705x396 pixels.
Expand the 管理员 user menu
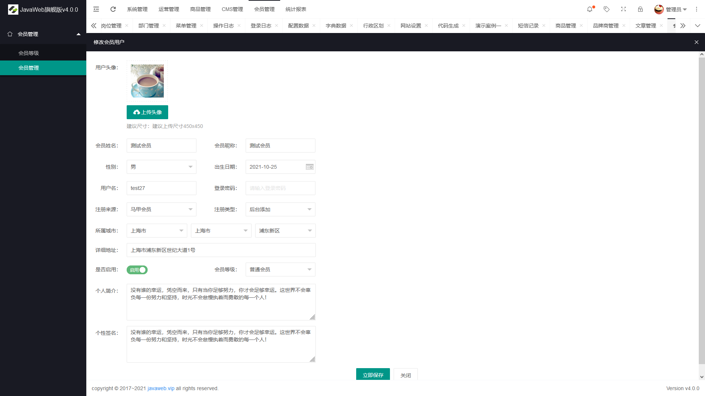(x=676, y=10)
